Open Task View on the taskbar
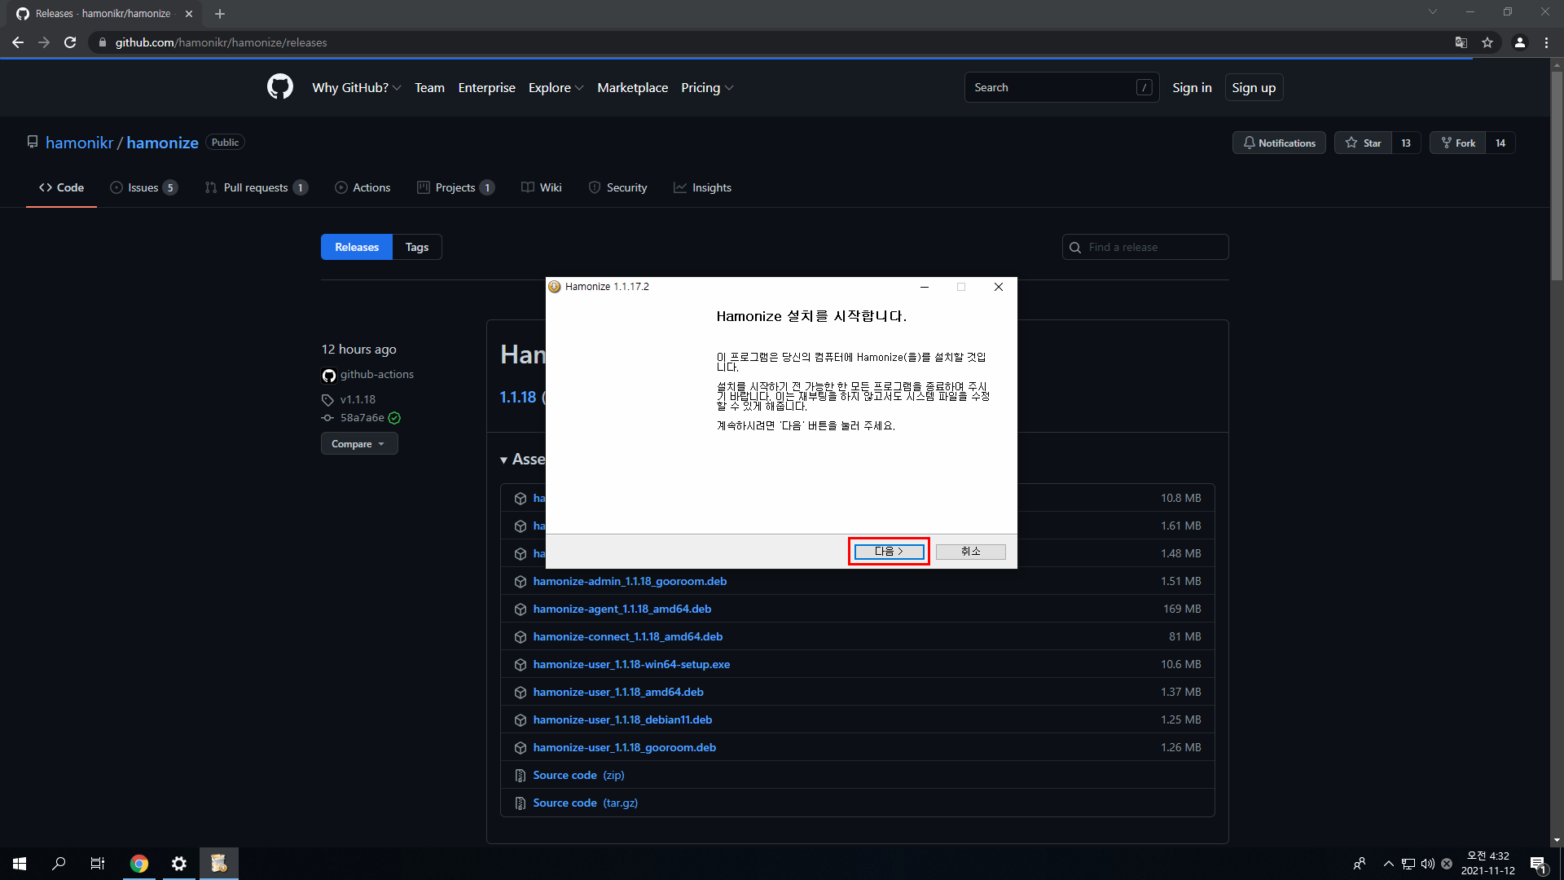Viewport: 1564px width, 880px height. [98, 864]
